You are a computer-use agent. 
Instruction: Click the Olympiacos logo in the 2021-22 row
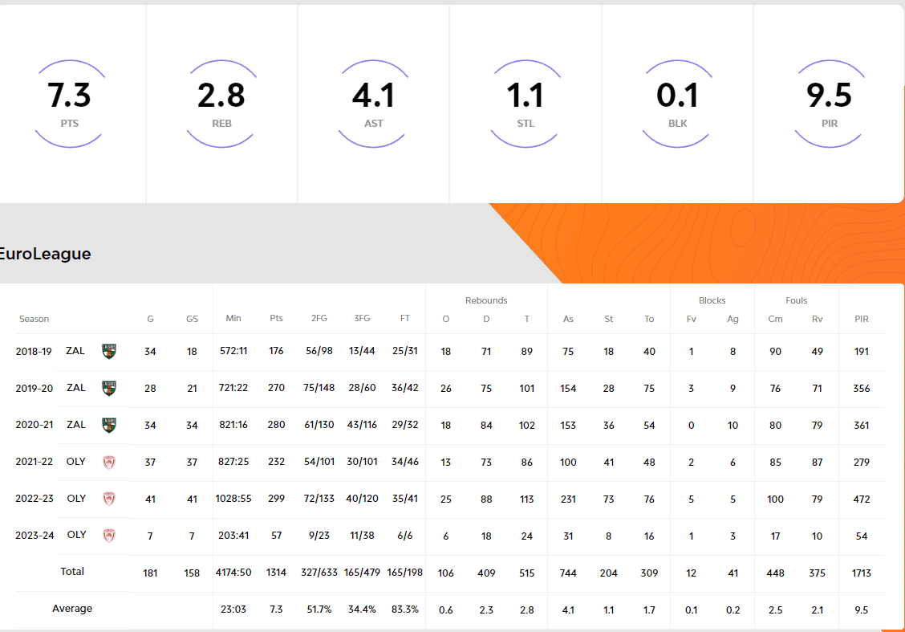(109, 462)
